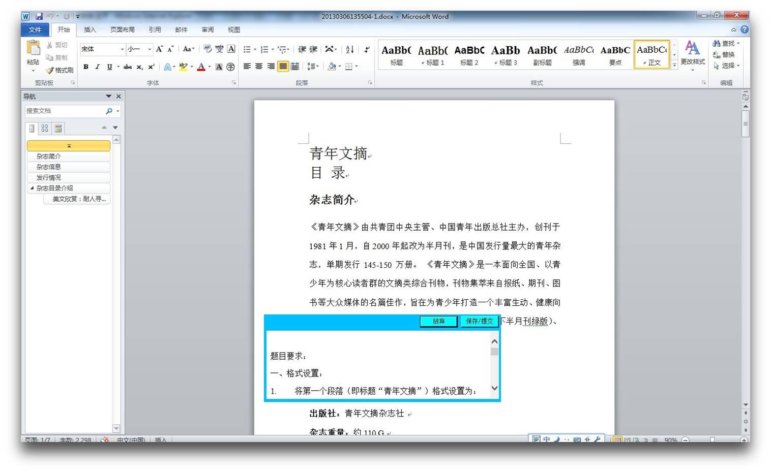Apply the text highlight color tool
771x473 pixels.
(183, 67)
